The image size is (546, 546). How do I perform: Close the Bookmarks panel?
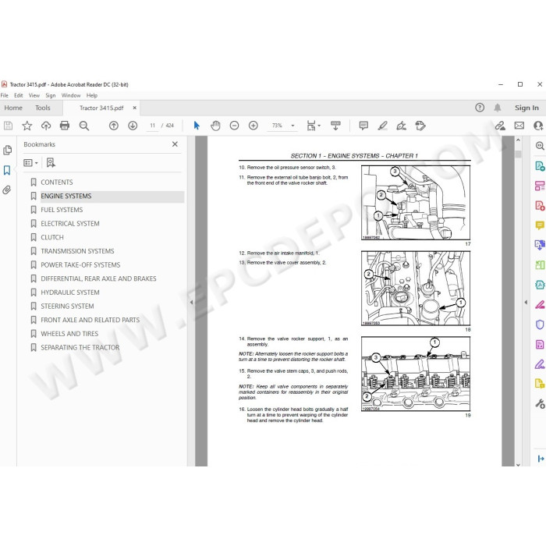tap(175, 144)
